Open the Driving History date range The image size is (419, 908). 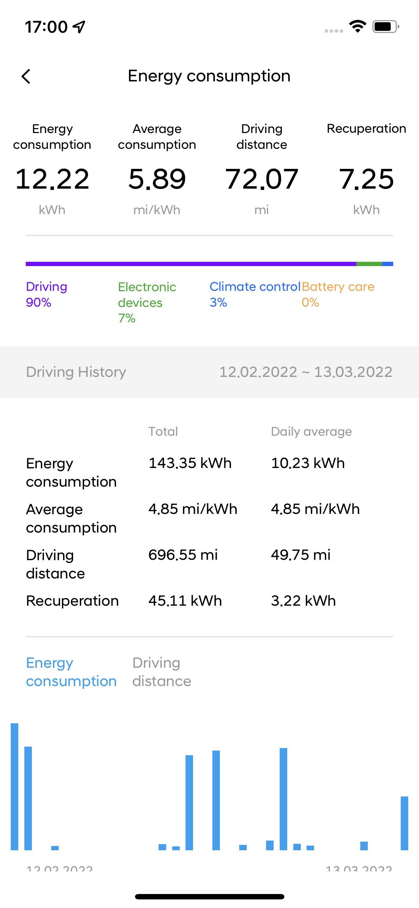305,372
